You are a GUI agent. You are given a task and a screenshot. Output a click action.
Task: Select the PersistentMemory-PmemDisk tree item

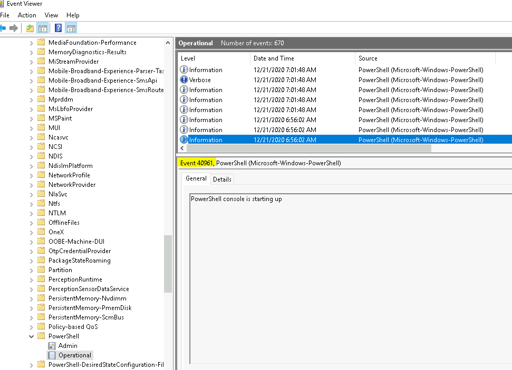coord(90,308)
